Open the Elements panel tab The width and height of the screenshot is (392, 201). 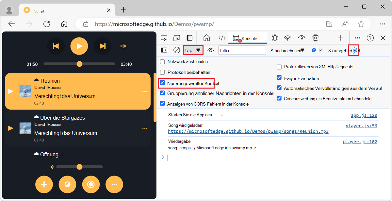(x=221, y=38)
